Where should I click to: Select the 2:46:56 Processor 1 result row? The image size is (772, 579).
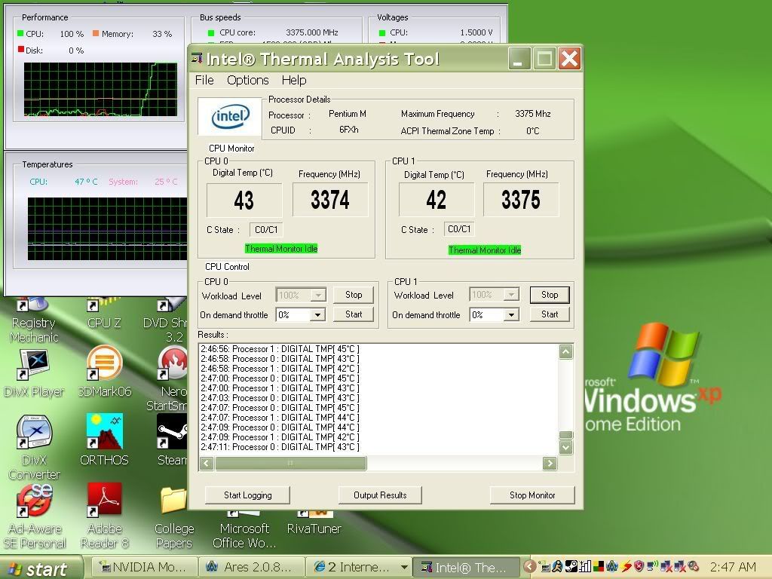tap(280, 349)
